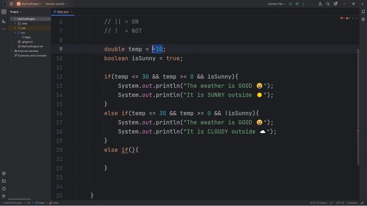Close the Main.java tab

(71, 11)
